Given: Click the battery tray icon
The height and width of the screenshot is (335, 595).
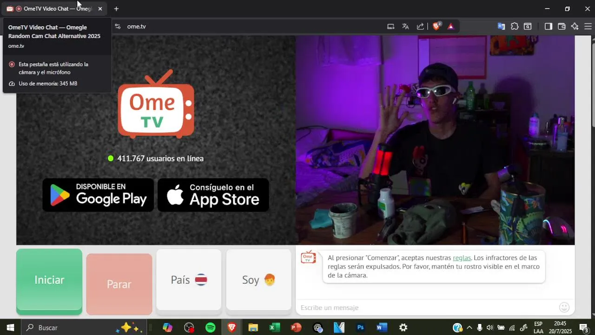Looking at the screenshot, I should pyautogui.click(x=501, y=328).
